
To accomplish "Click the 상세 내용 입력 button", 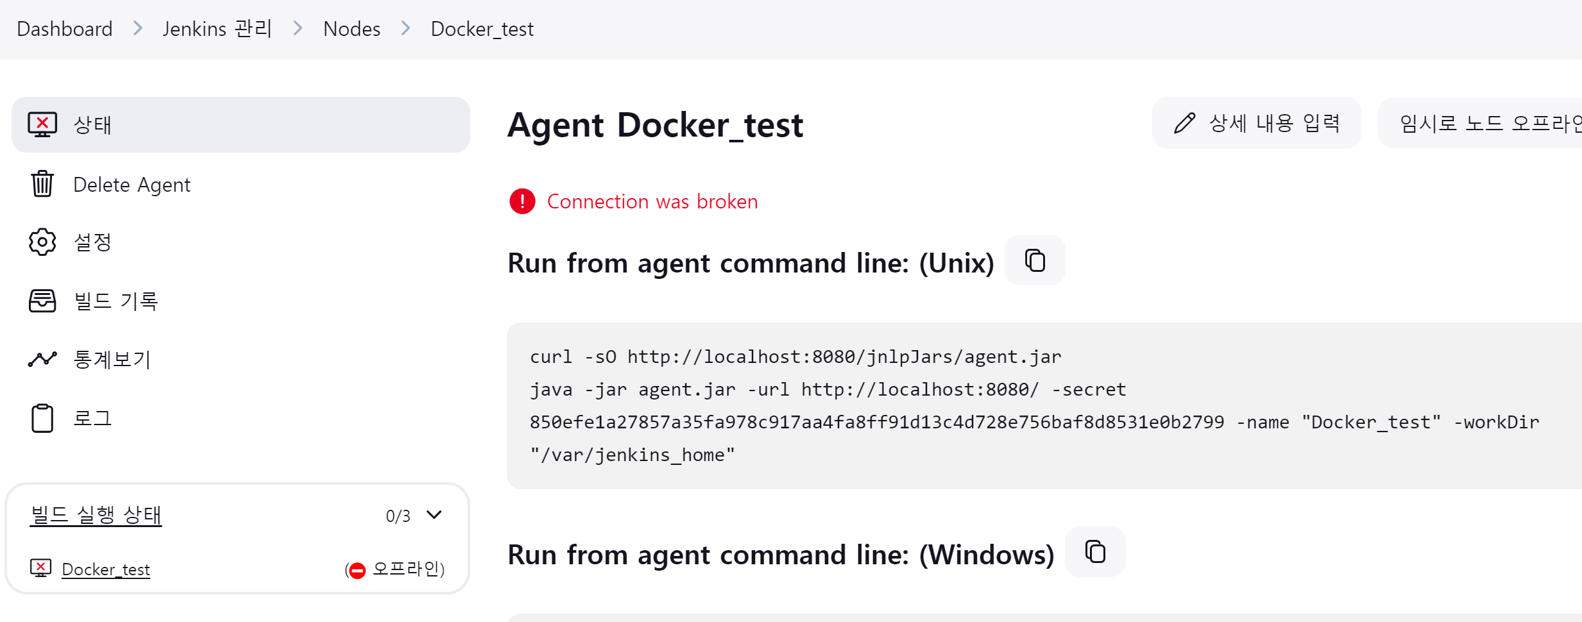I will click(1256, 123).
